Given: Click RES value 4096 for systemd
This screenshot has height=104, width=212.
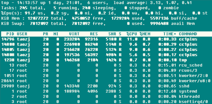Looking at the screenshot, I should coord(92,91).
